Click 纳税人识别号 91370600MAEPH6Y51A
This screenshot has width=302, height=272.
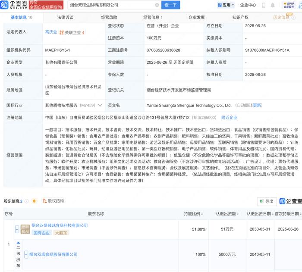(267, 50)
